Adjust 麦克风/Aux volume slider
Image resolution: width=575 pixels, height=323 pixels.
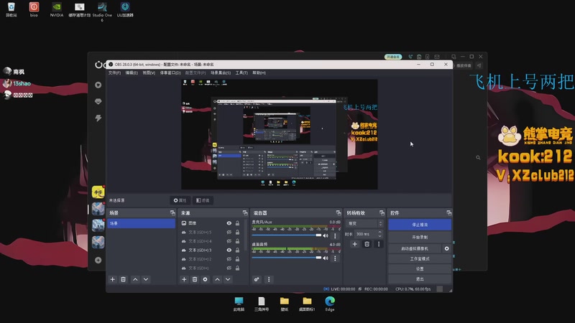pyautogui.click(x=286, y=235)
